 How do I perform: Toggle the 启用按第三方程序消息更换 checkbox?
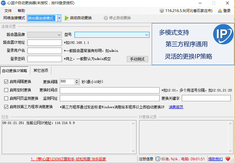click(6, 107)
